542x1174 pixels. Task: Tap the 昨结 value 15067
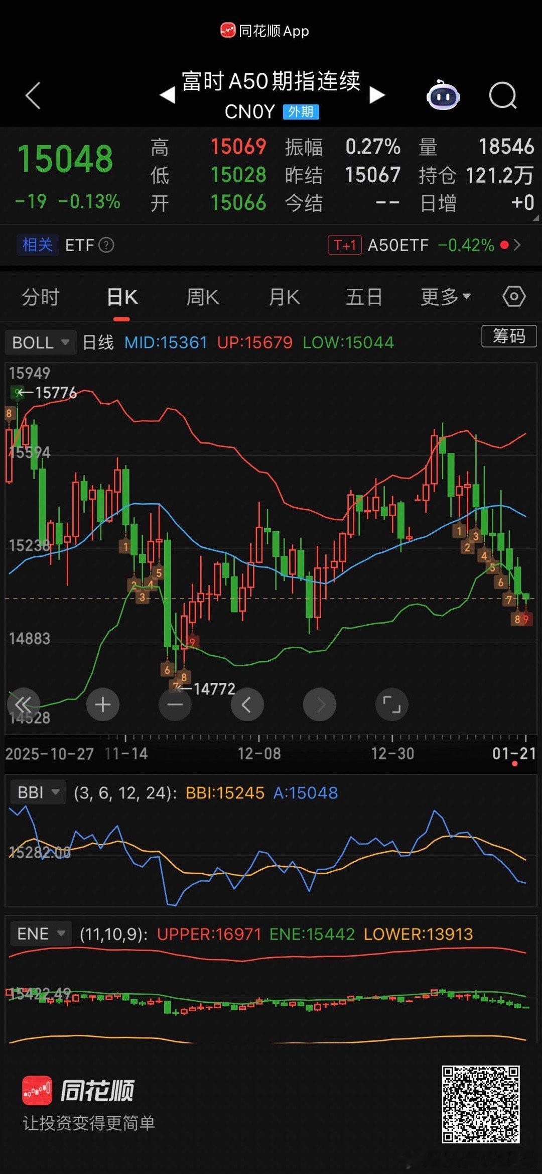point(373,175)
